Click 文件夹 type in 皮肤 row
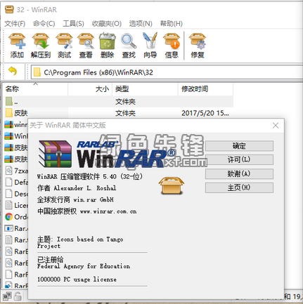This screenshot has width=303, height=304. click(125, 113)
